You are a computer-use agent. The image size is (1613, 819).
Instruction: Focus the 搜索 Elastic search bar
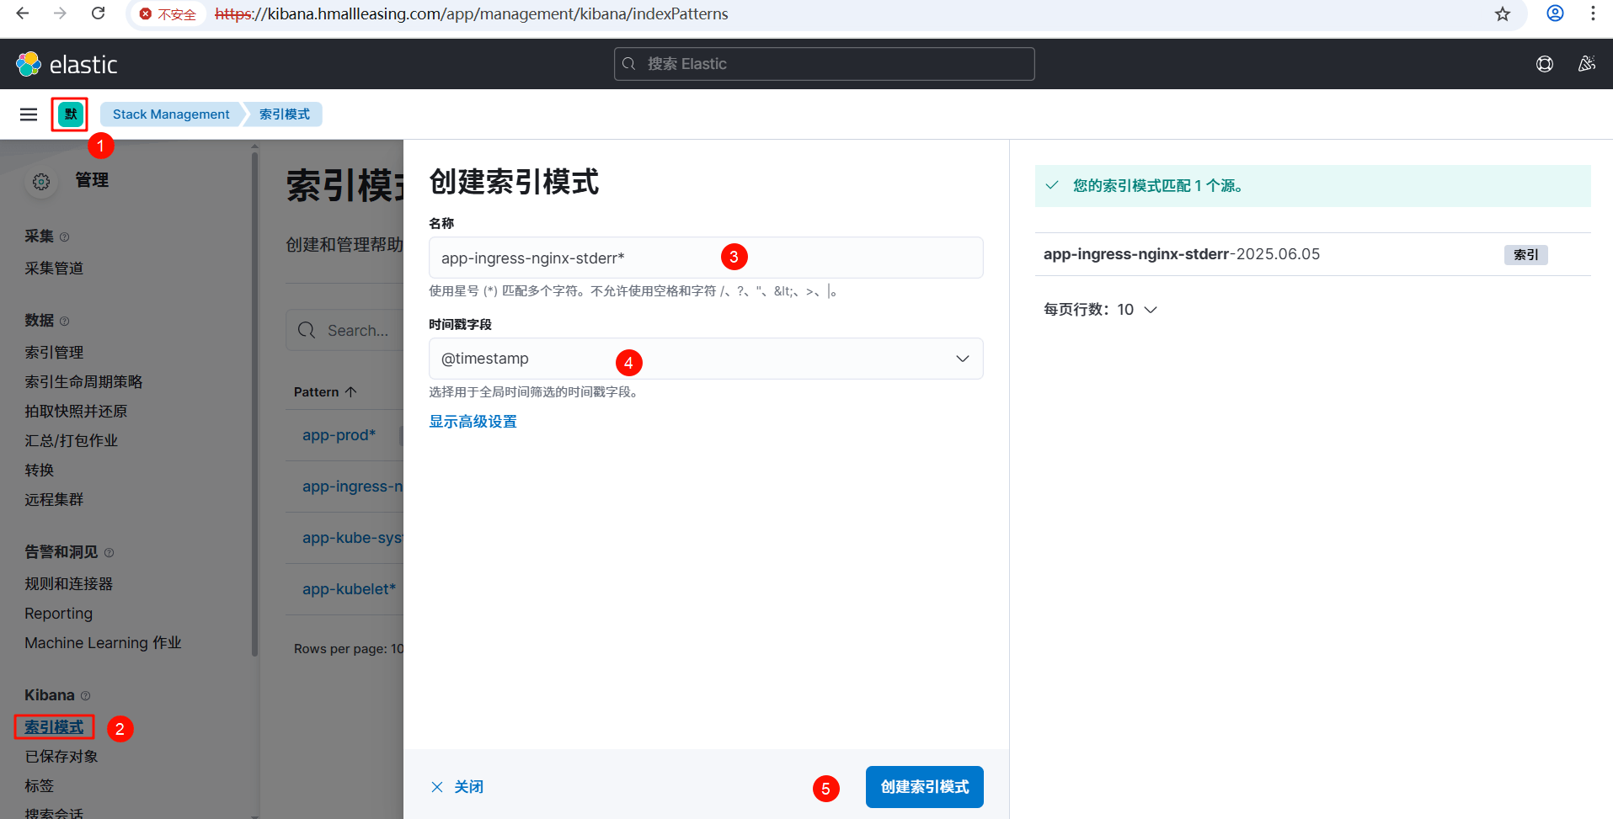pos(824,64)
